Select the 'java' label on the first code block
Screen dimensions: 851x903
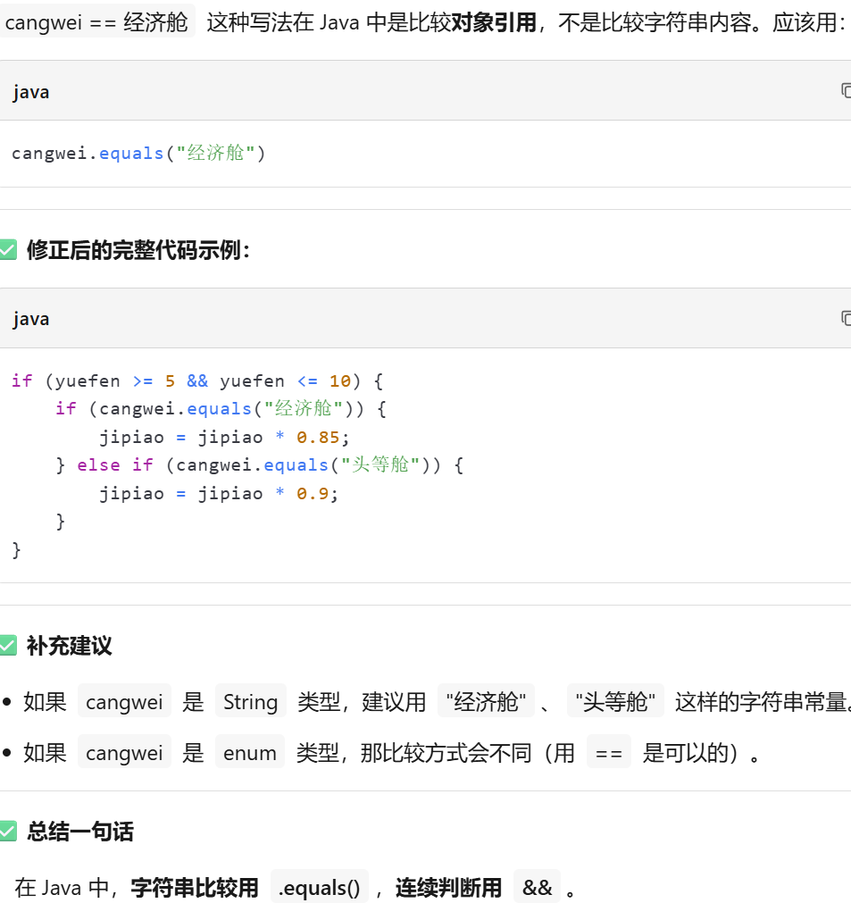click(x=30, y=91)
